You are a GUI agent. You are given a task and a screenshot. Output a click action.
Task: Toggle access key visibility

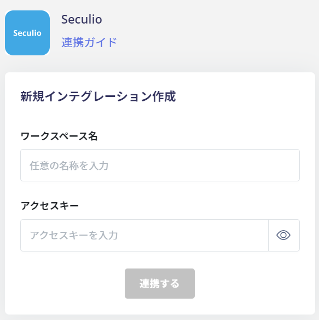[x=283, y=235]
